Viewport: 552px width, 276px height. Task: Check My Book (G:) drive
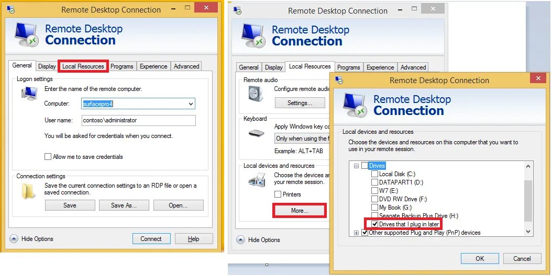point(374,208)
